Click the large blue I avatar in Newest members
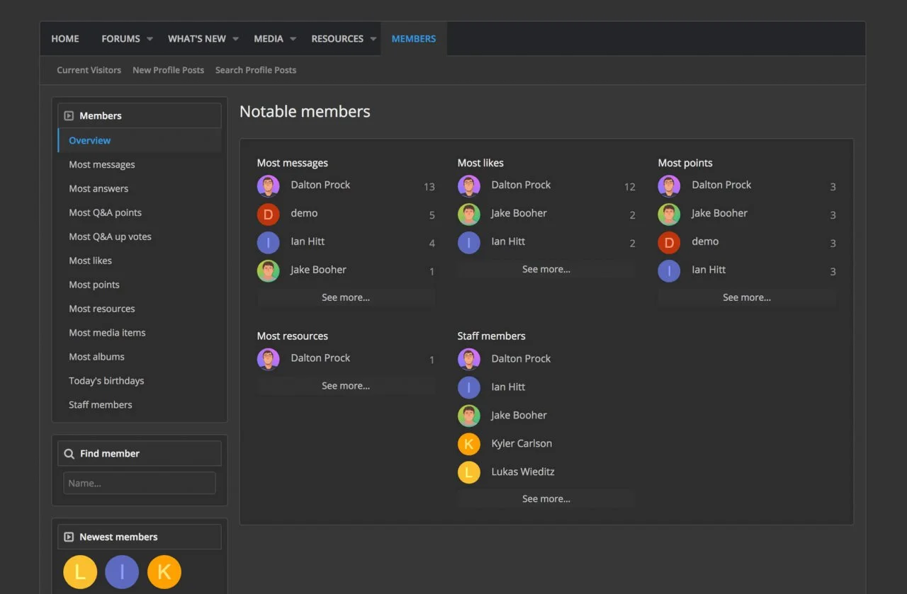Image resolution: width=907 pixels, height=594 pixels. 122,572
